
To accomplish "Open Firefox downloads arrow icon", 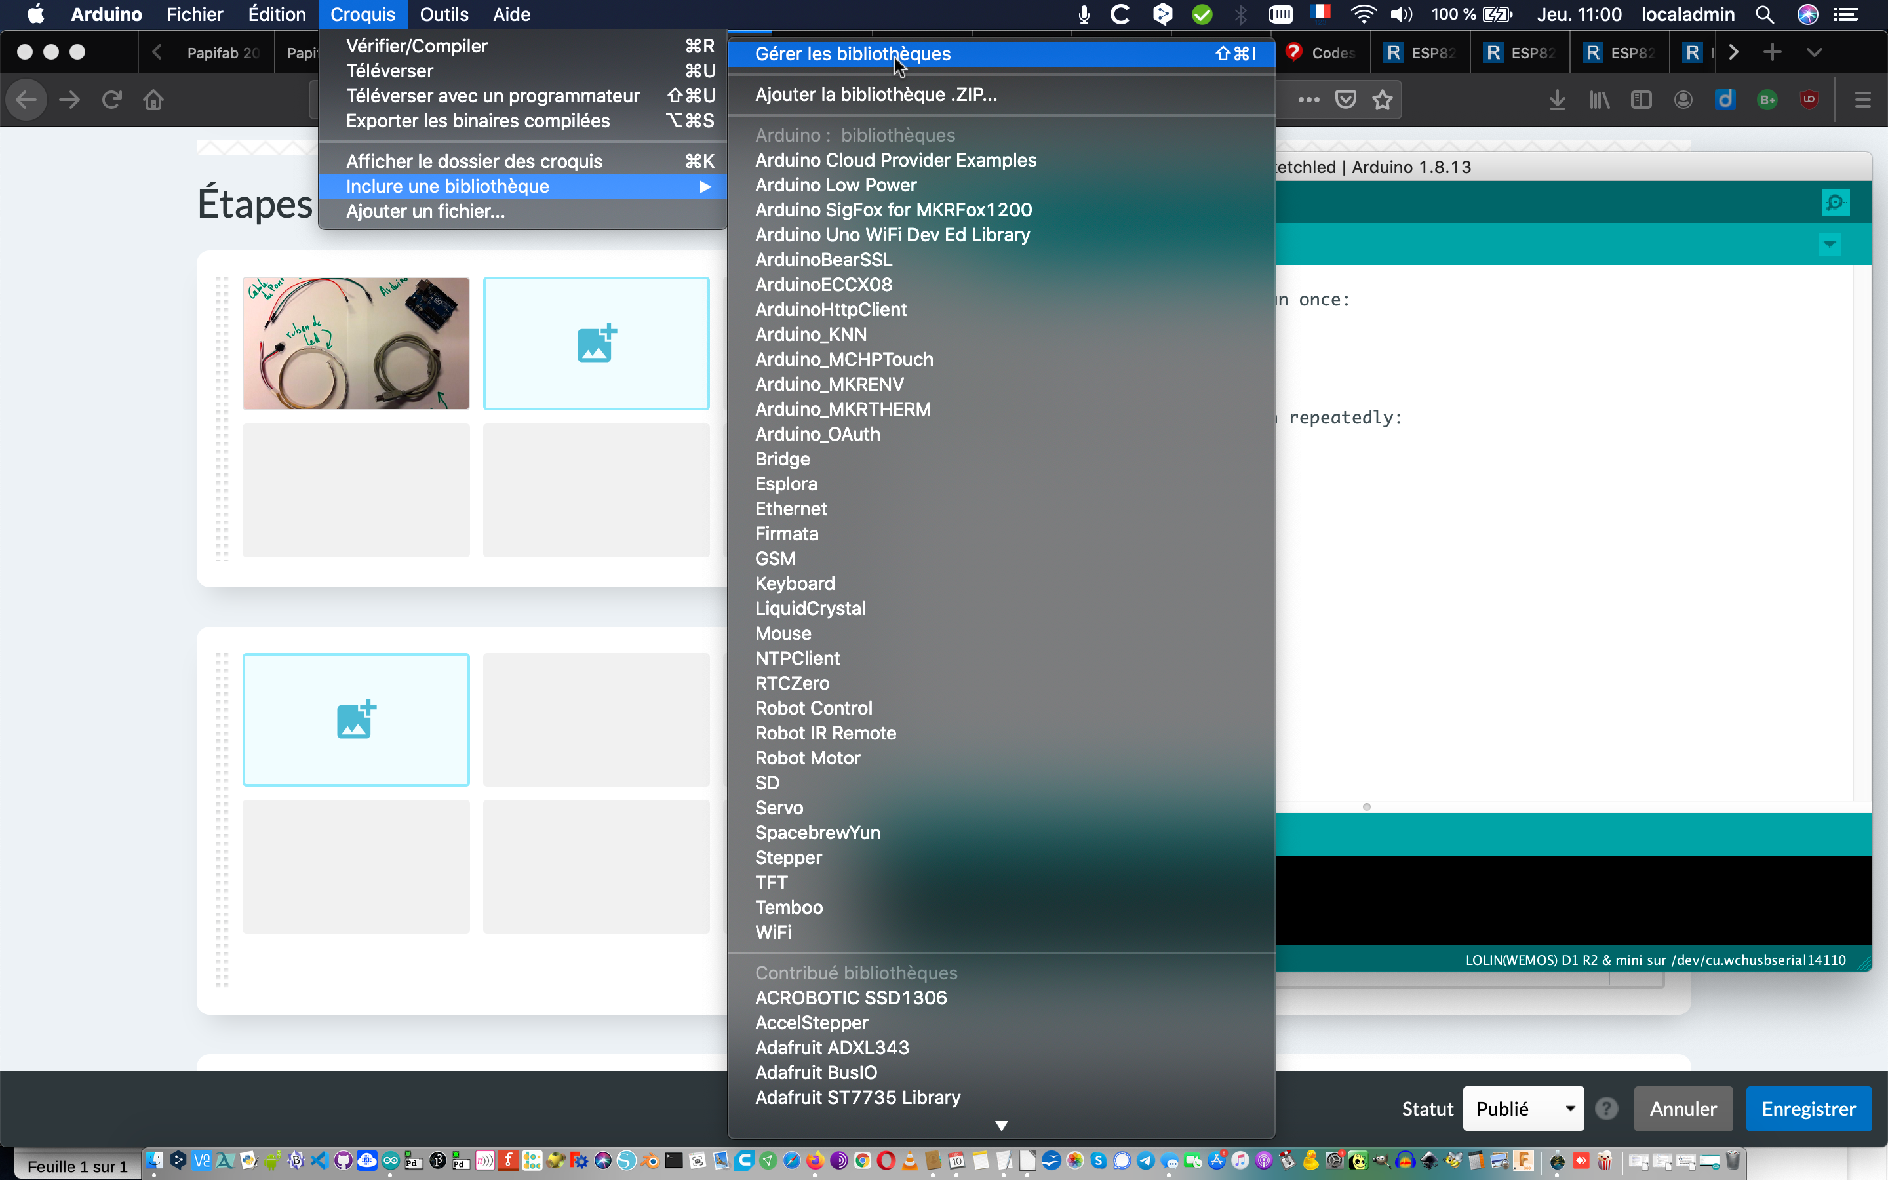I will coord(1556,100).
